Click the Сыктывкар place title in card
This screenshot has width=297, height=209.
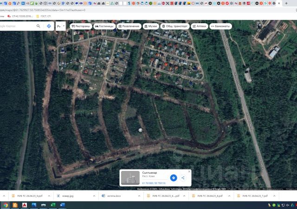pos(149,173)
